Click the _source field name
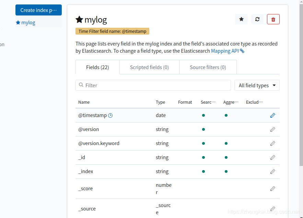The width and height of the screenshot is (303, 218). pos(87,208)
